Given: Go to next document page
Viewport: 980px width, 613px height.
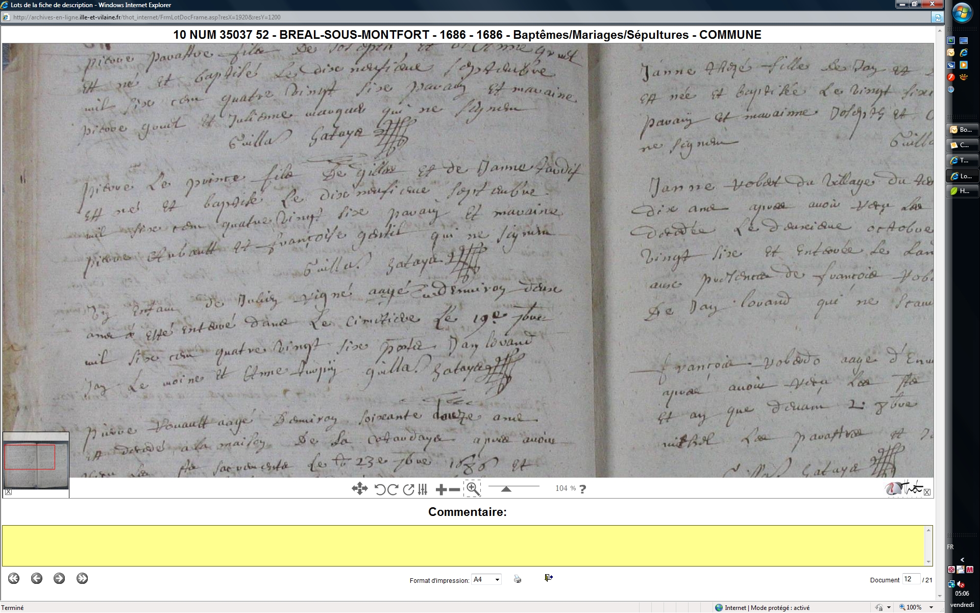Looking at the screenshot, I should pyautogui.click(x=59, y=578).
